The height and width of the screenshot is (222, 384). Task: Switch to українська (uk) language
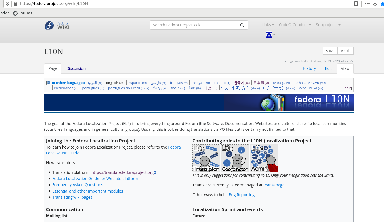point(311,88)
